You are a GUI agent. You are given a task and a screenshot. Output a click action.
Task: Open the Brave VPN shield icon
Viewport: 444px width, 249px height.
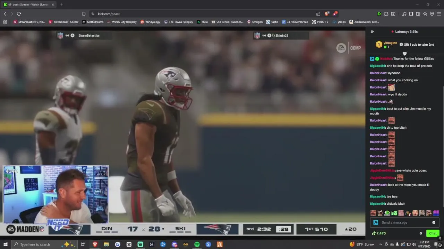point(432,14)
